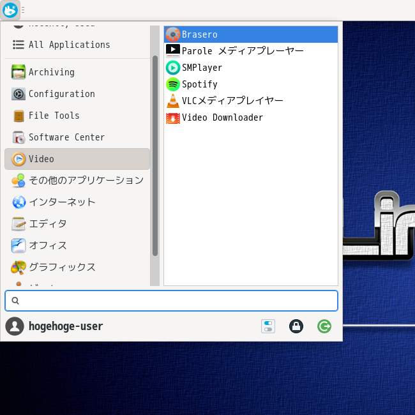415x415 pixels.
Task: Click the search magnifier icon
Action: coord(15,301)
